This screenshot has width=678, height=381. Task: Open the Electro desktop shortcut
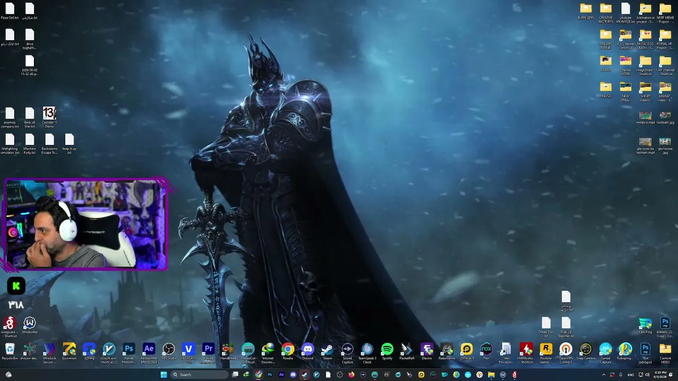pos(427,351)
